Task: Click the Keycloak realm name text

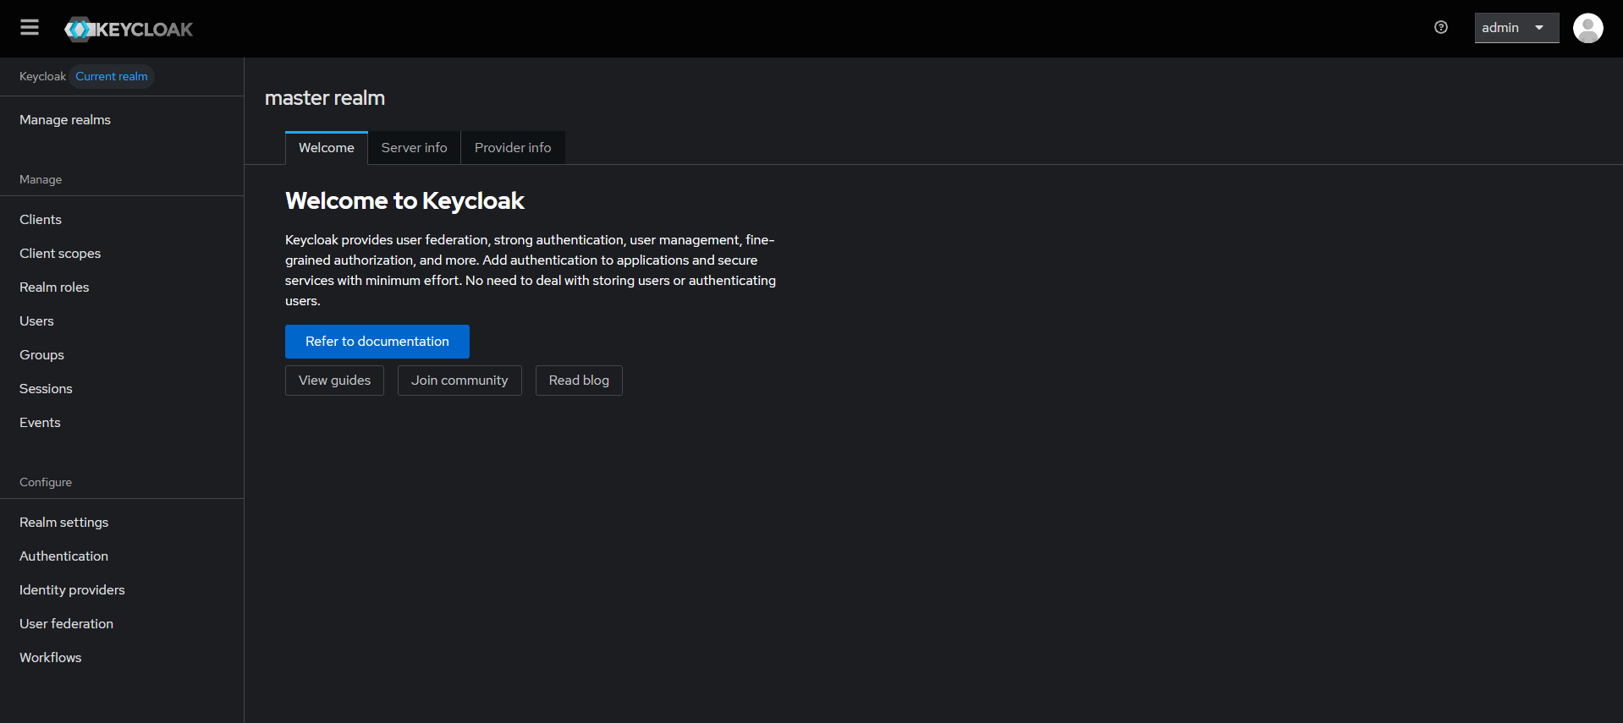Action: 42,76
